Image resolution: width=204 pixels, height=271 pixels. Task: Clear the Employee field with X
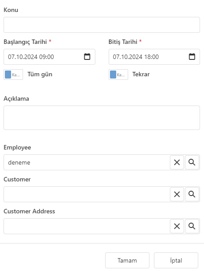click(177, 162)
